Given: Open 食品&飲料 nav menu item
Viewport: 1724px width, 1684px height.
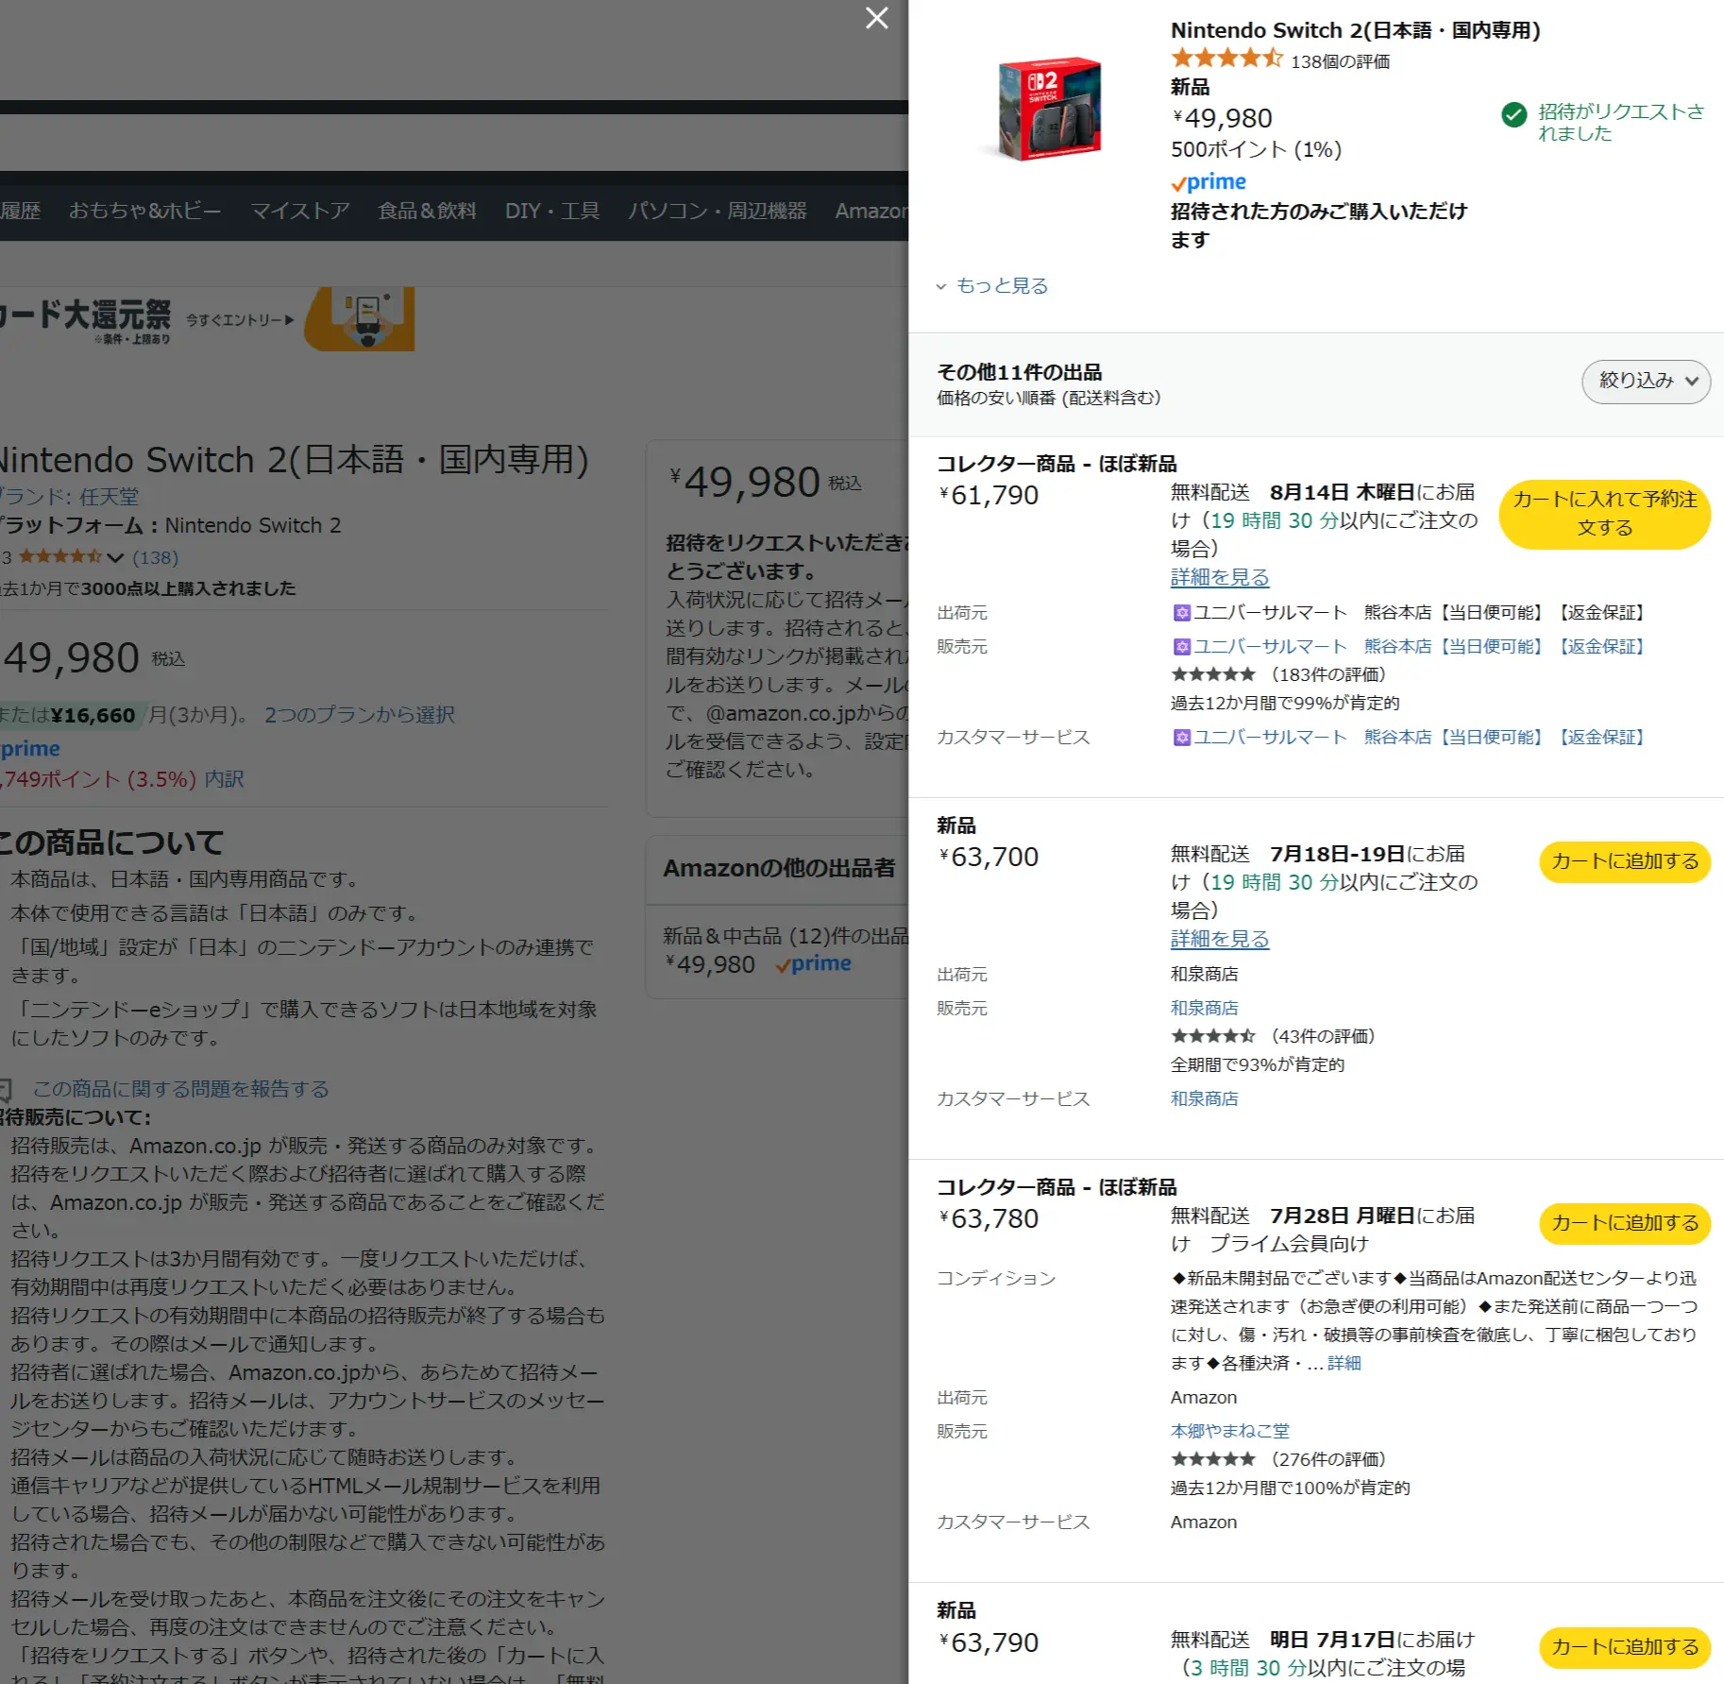Looking at the screenshot, I should tap(427, 211).
